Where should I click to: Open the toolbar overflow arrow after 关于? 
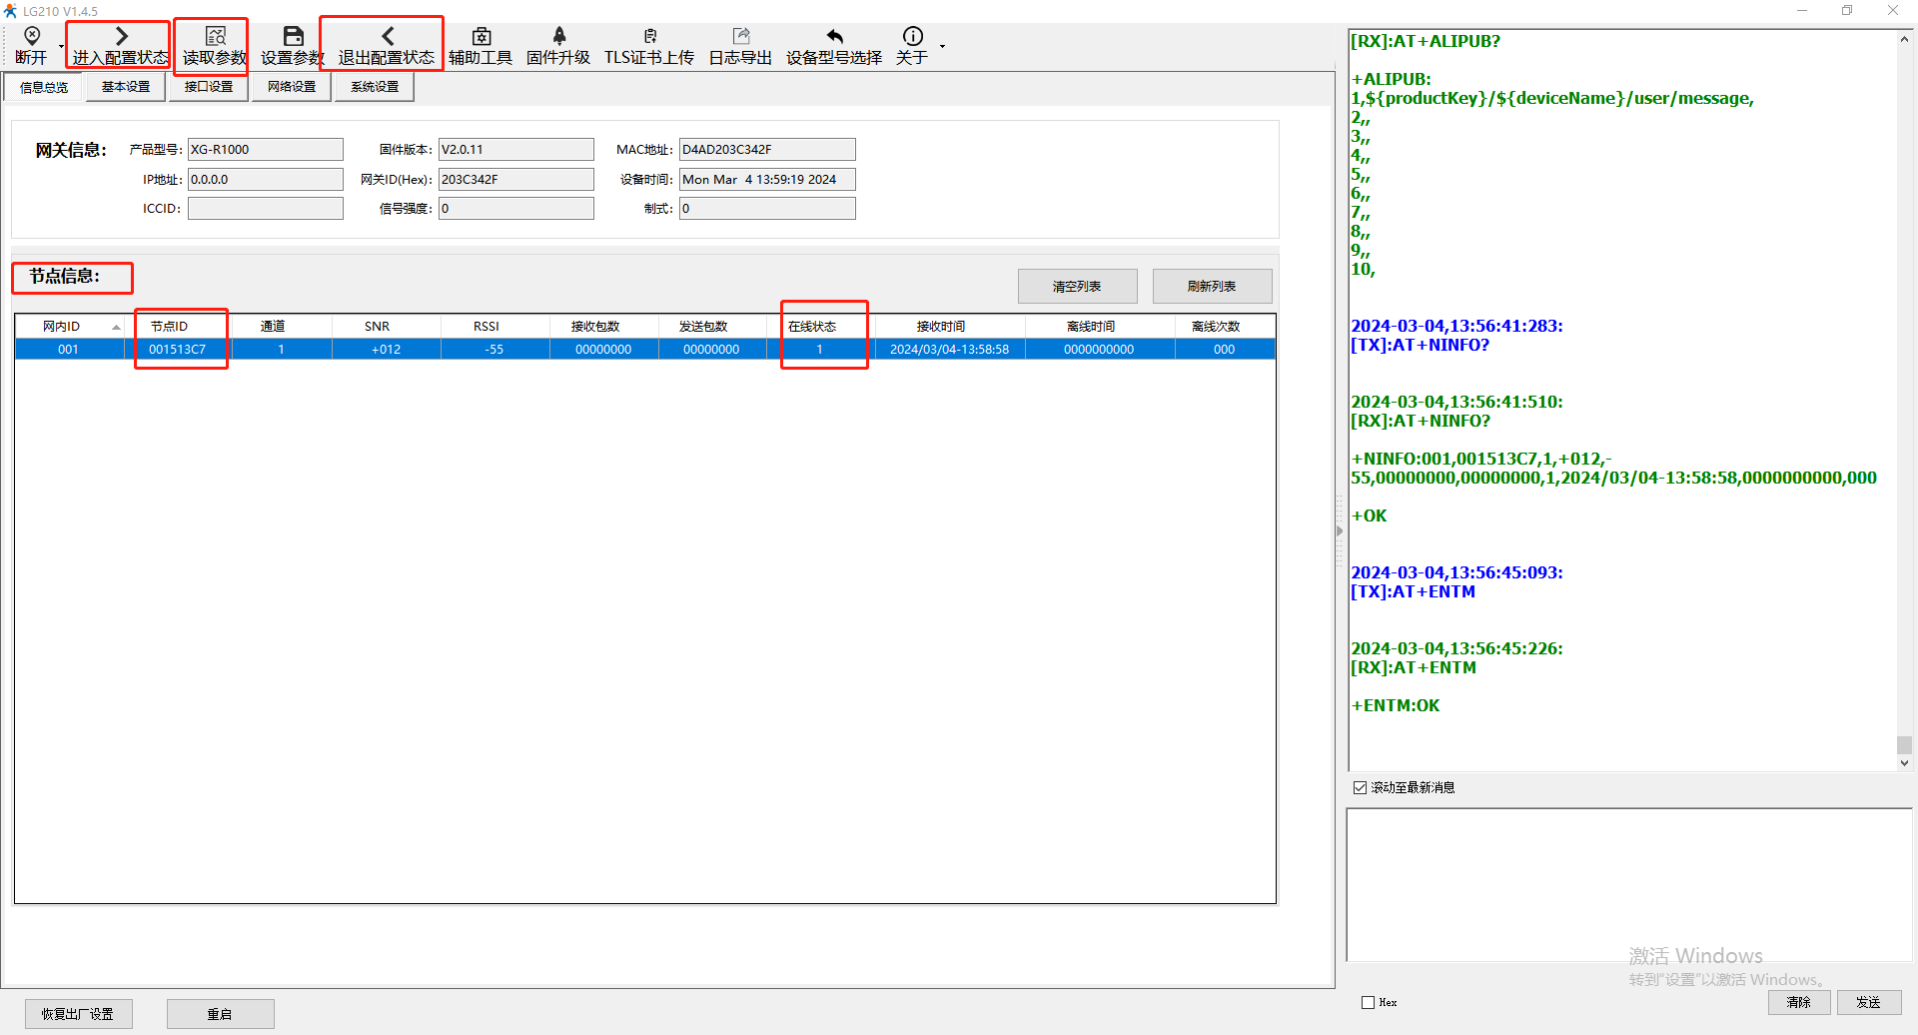tap(942, 46)
